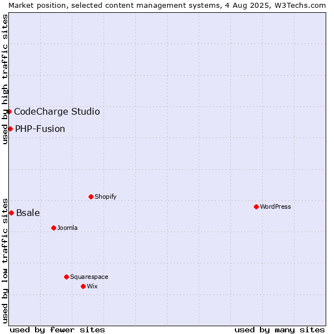Click the red CodeCharge Studio data point

pos(9,112)
